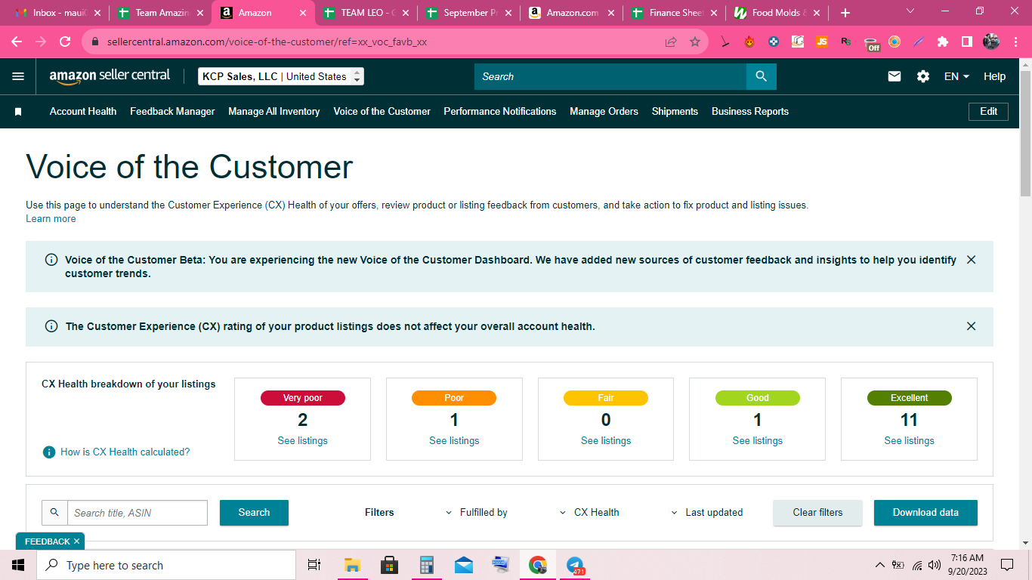Open Feedback Manager
Viewport: 1032px width, 580px height.
[172, 112]
